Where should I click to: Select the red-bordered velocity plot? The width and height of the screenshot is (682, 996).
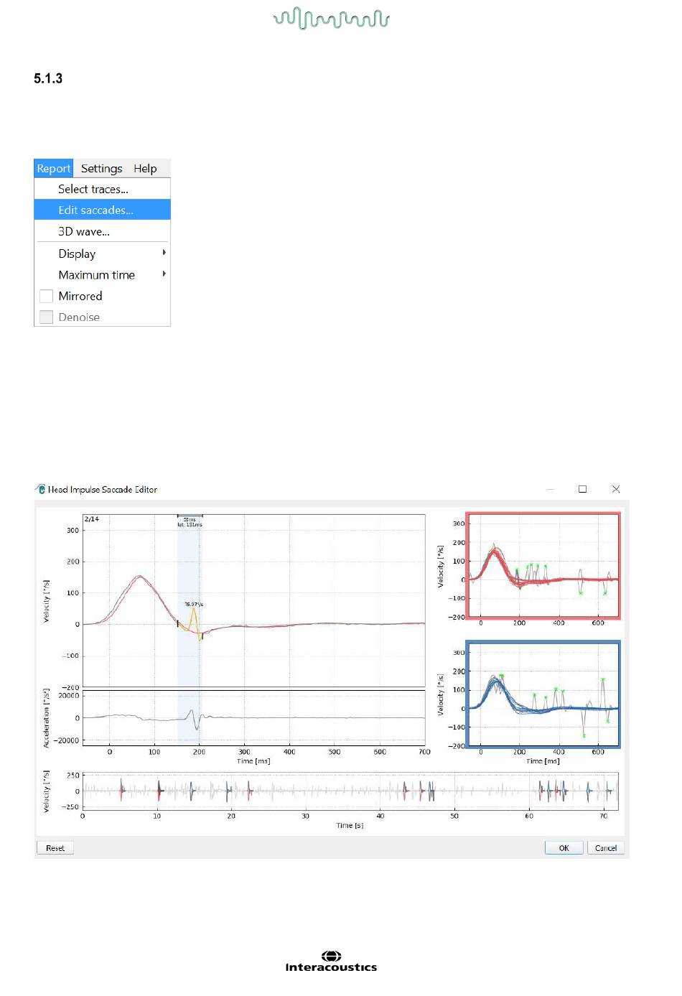tap(543, 566)
